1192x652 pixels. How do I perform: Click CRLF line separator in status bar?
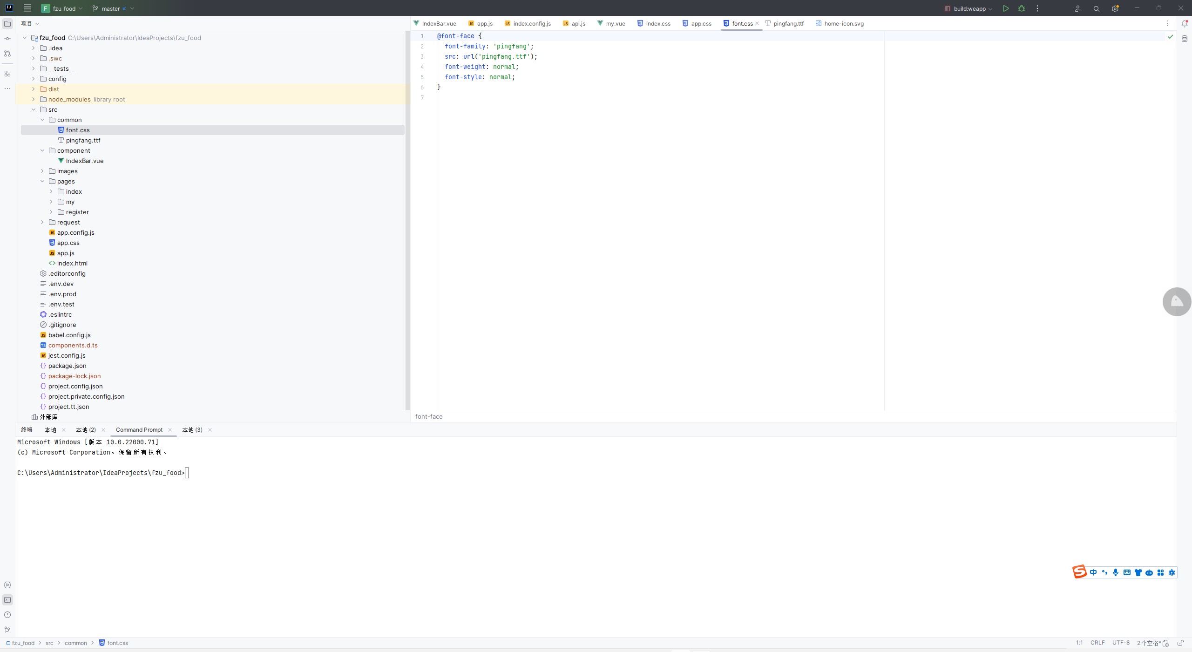[1097, 643]
